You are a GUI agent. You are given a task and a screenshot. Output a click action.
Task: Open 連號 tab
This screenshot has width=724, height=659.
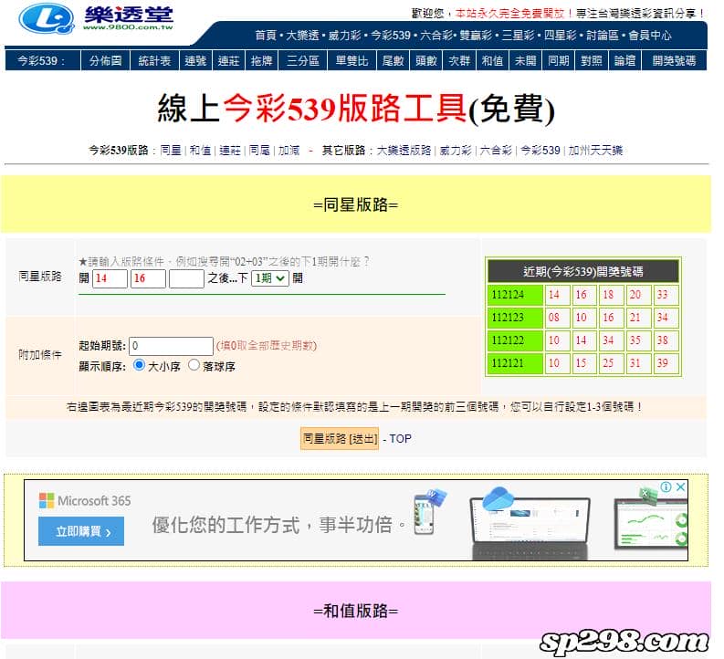(x=195, y=61)
